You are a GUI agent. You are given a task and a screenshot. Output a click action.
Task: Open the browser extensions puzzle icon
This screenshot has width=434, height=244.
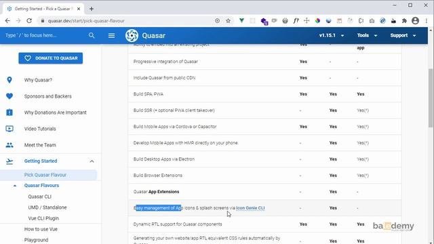pyautogui.click(x=404, y=21)
